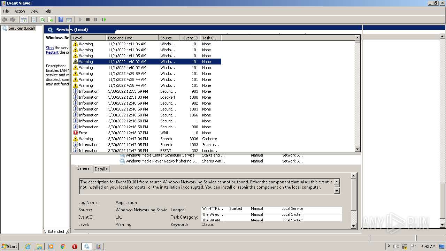The image size is (446, 251).
Task: Click the Pause Service toolbar icon
Action: click(x=96, y=20)
